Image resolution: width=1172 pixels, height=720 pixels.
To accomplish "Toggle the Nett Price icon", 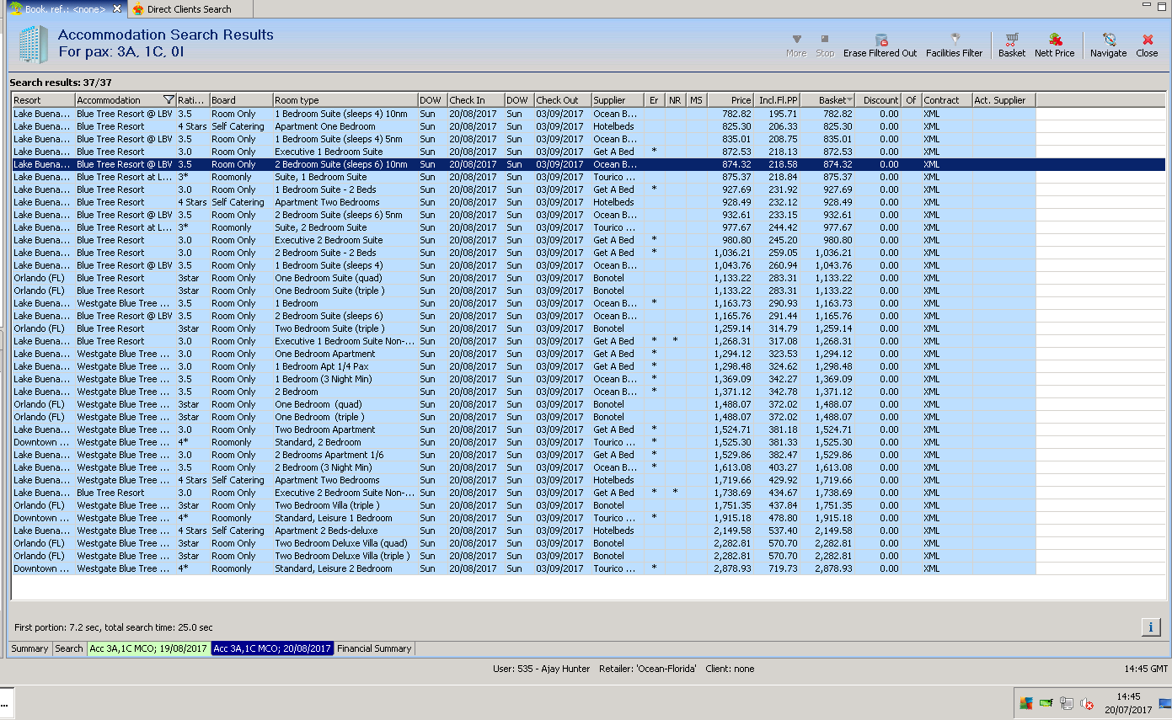I will point(1055,40).
